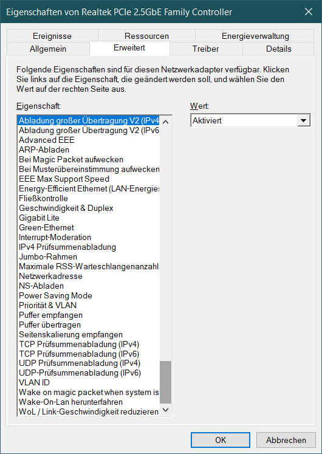The height and width of the screenshot is (454, 322).
Task: Select the Jumbo-Rahmen property
Action: 48,257
